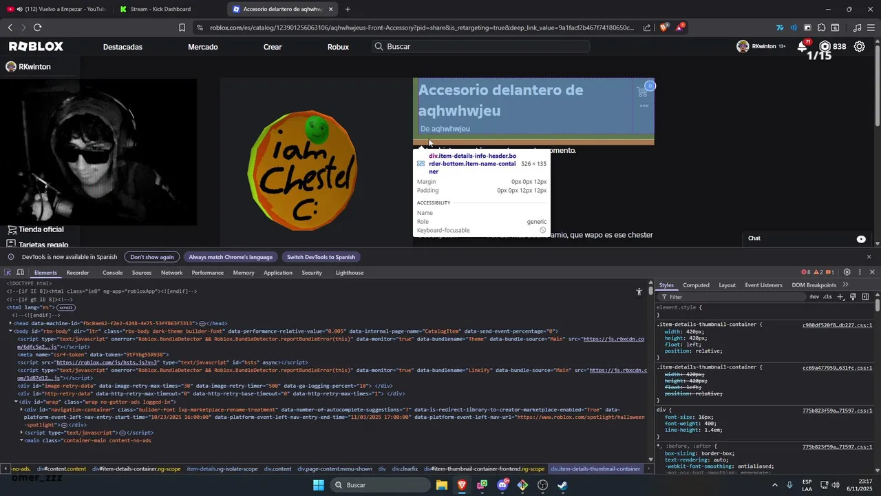Show hidden system tray icons chevron

tap(775, 485)
